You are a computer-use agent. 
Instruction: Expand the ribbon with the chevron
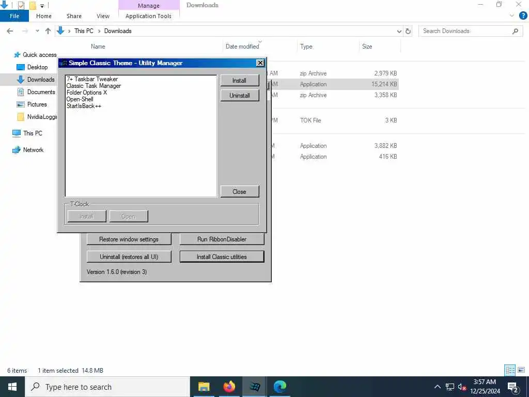tap(512, 16)
